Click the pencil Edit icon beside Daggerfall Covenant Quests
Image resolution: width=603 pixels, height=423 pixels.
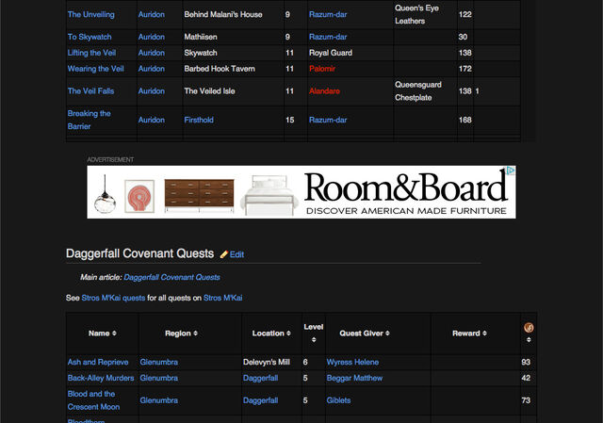pos(224,254)
